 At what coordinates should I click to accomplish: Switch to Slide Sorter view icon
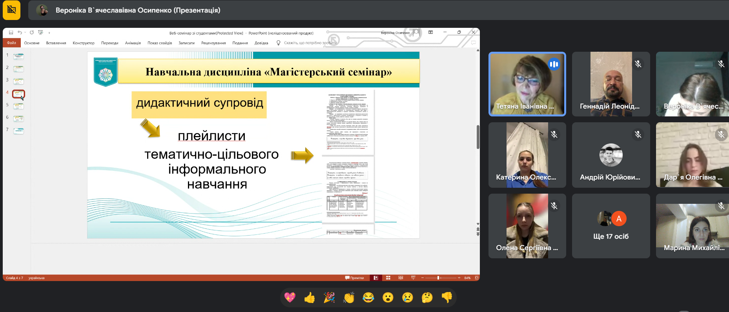[x=388, y=278]
